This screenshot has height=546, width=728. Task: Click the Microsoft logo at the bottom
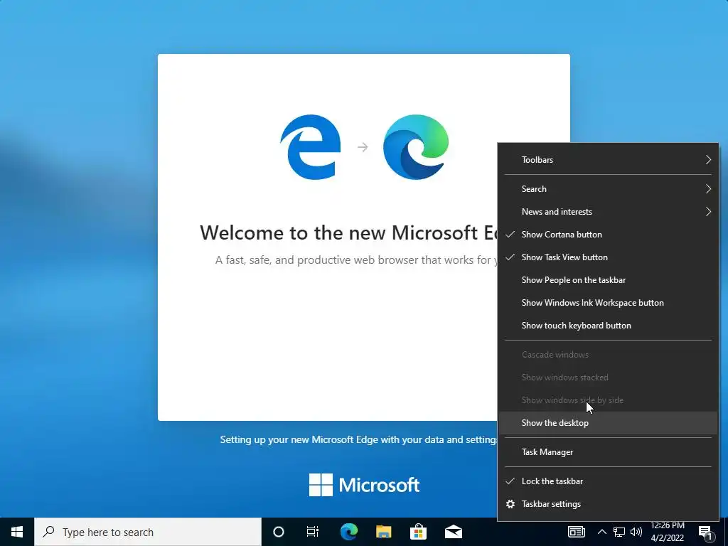(364, 485)
